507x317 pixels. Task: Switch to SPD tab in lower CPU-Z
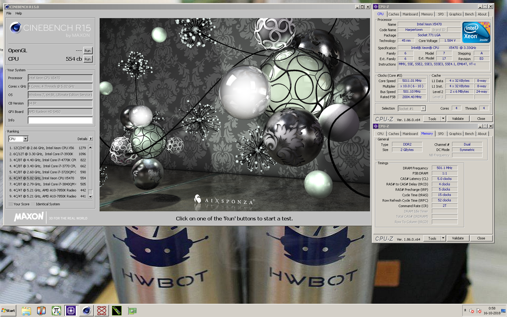441,134
